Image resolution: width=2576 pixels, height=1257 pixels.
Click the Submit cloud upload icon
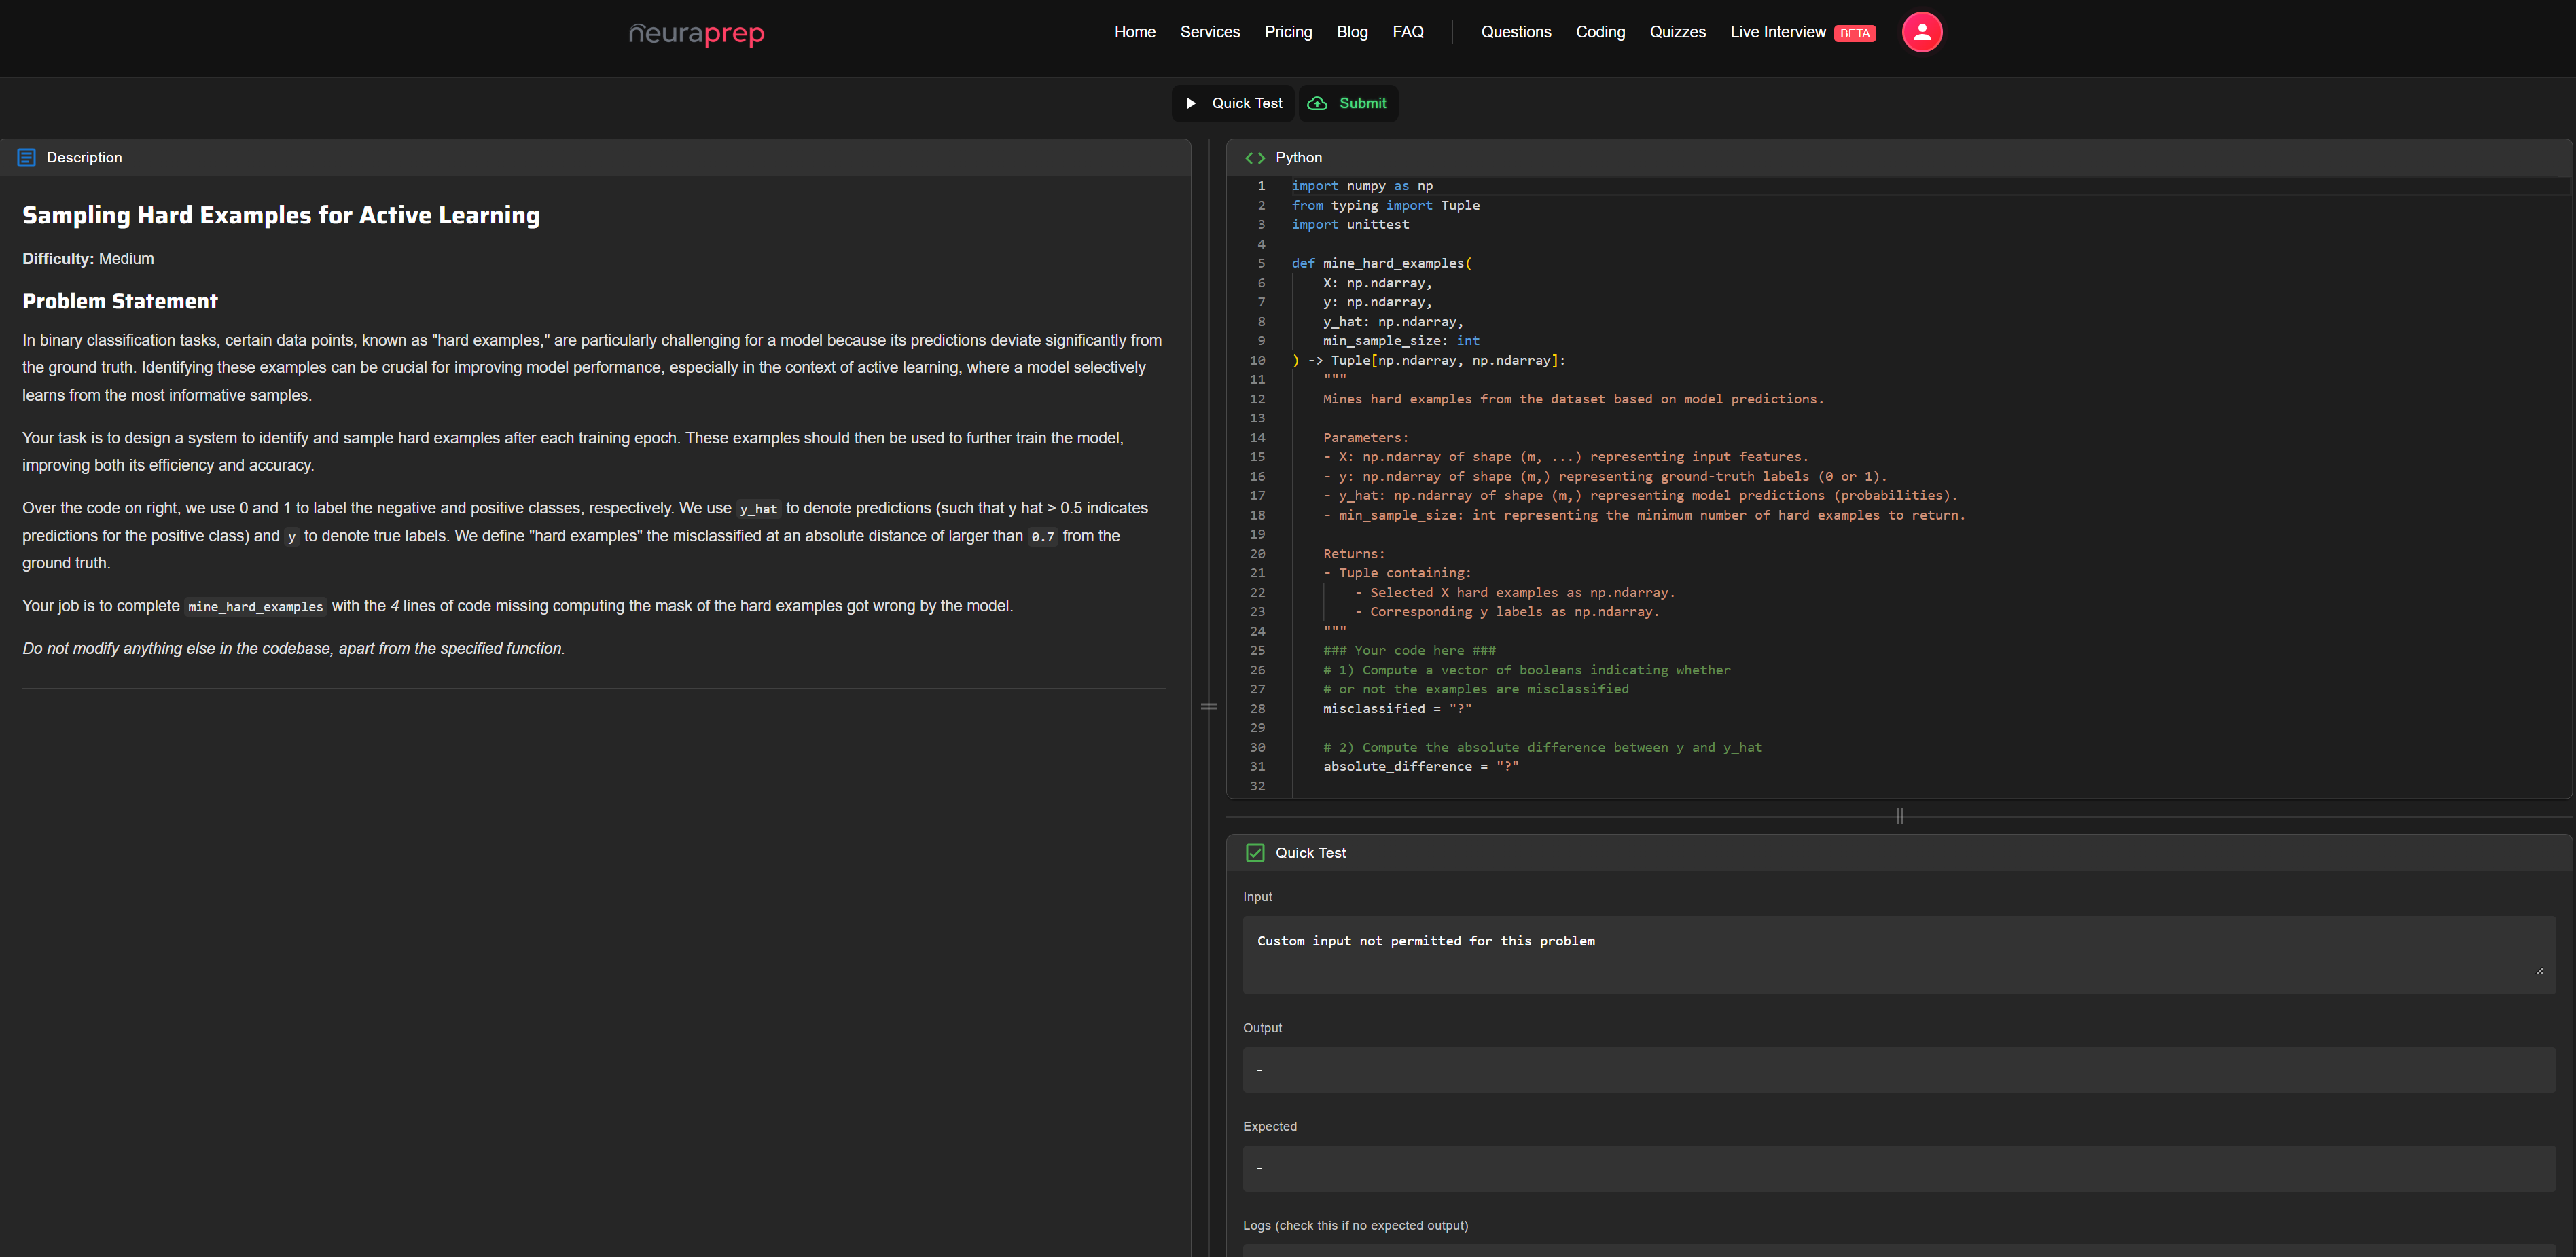point(1318,103)
